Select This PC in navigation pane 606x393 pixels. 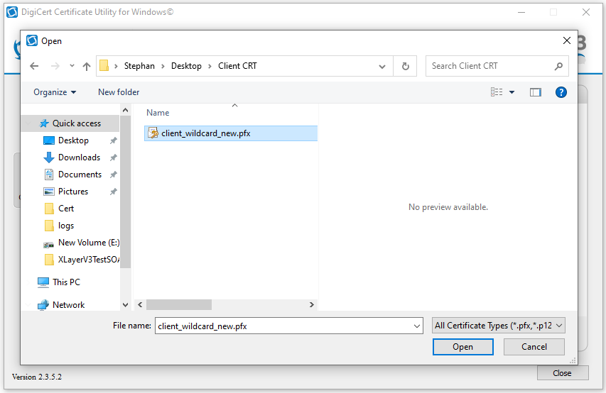click(x=67, y=282)
